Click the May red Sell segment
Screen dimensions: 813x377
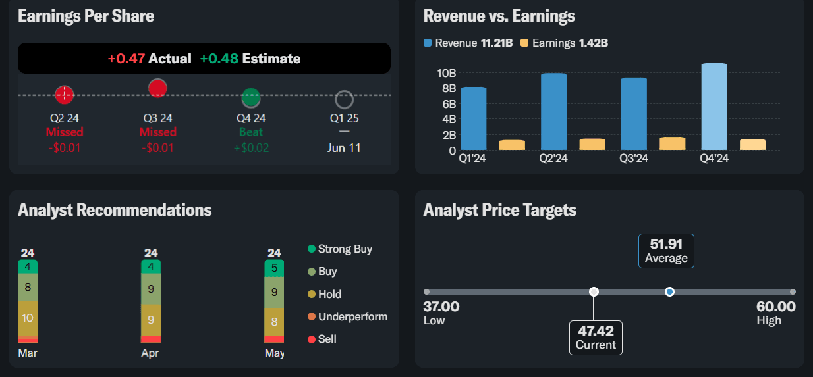click(x=274, y=339)
